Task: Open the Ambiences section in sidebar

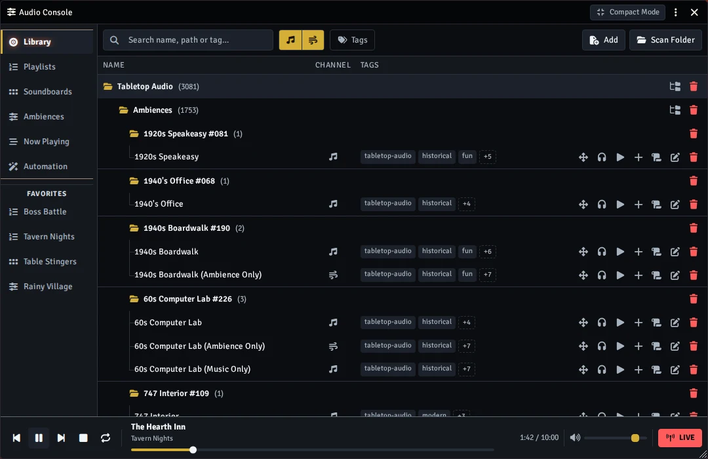Action: coord(47,117)
